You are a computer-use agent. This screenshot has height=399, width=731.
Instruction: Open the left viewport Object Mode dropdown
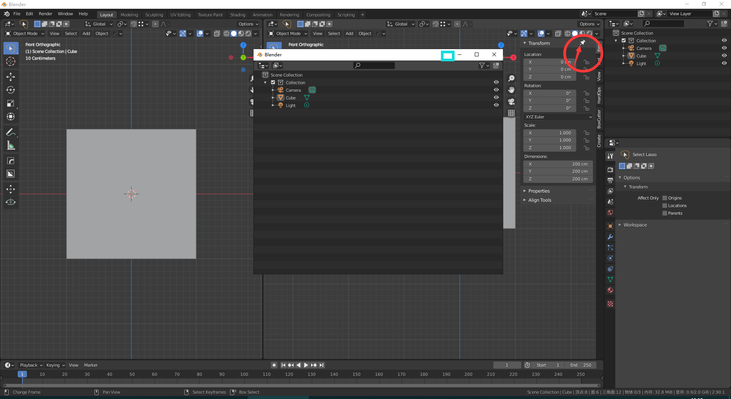pyautogui.click(x=25, y=34)
